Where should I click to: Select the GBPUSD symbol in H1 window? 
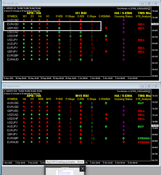pos(13,28)
